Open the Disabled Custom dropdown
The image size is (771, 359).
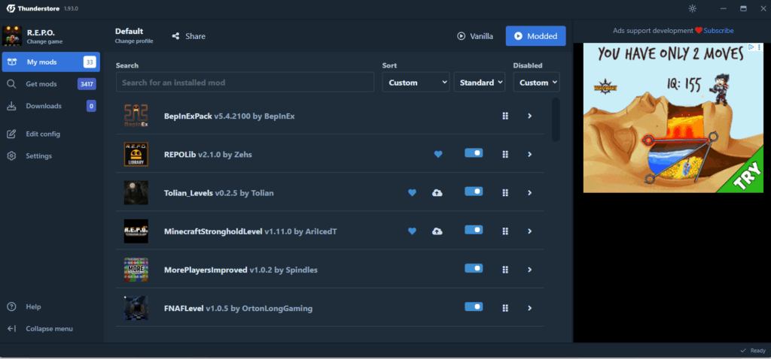coord(536,83)
